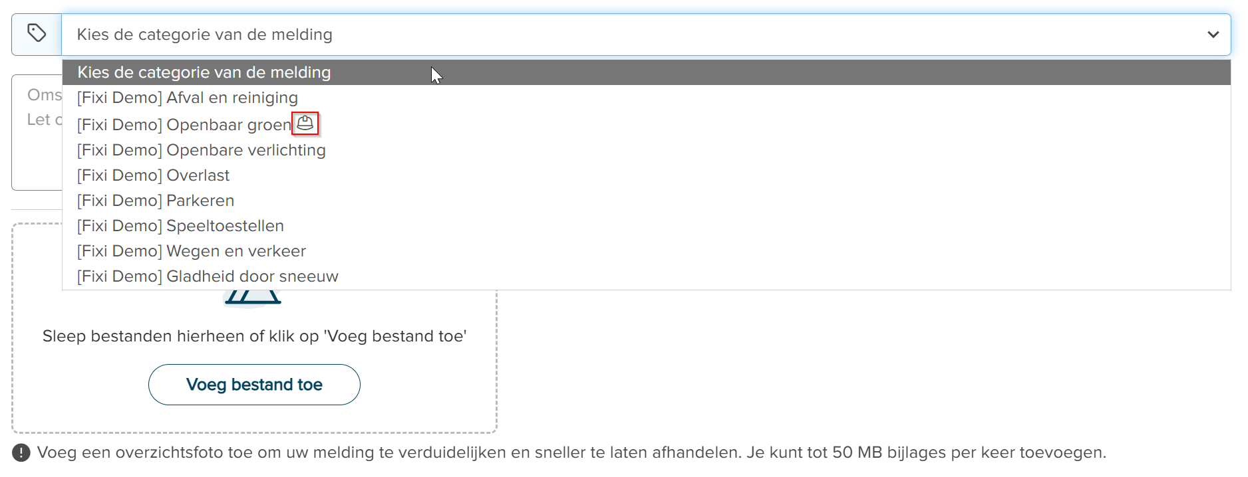
Task: Click the category select box 'Kies de categorie'
Action: click(646, 35)
